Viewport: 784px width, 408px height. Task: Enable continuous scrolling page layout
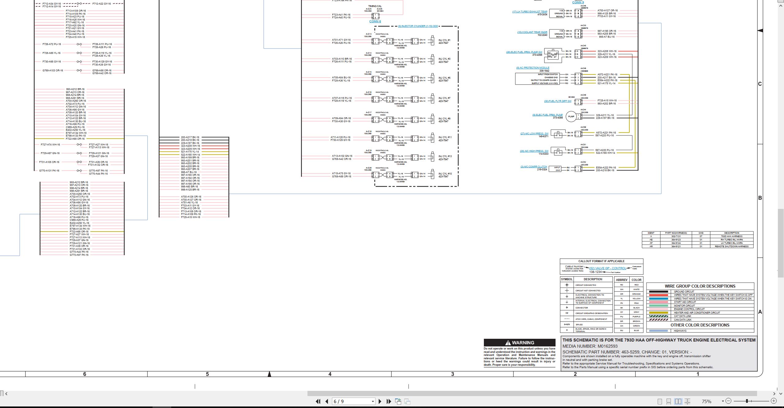(x=669, y=401)
